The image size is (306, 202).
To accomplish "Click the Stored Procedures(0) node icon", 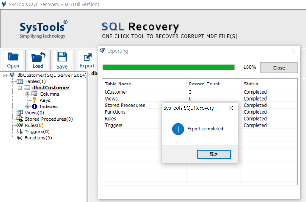I will [x=19, y=119].
